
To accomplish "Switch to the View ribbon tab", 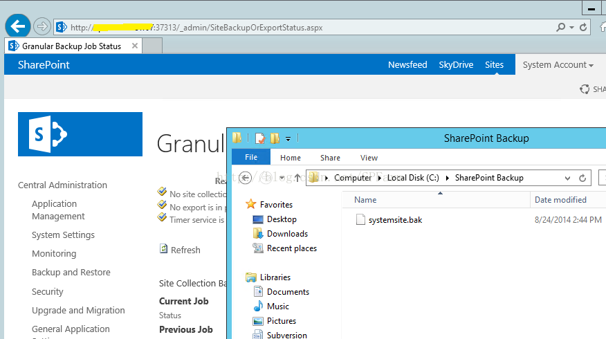I will [369, 158].
